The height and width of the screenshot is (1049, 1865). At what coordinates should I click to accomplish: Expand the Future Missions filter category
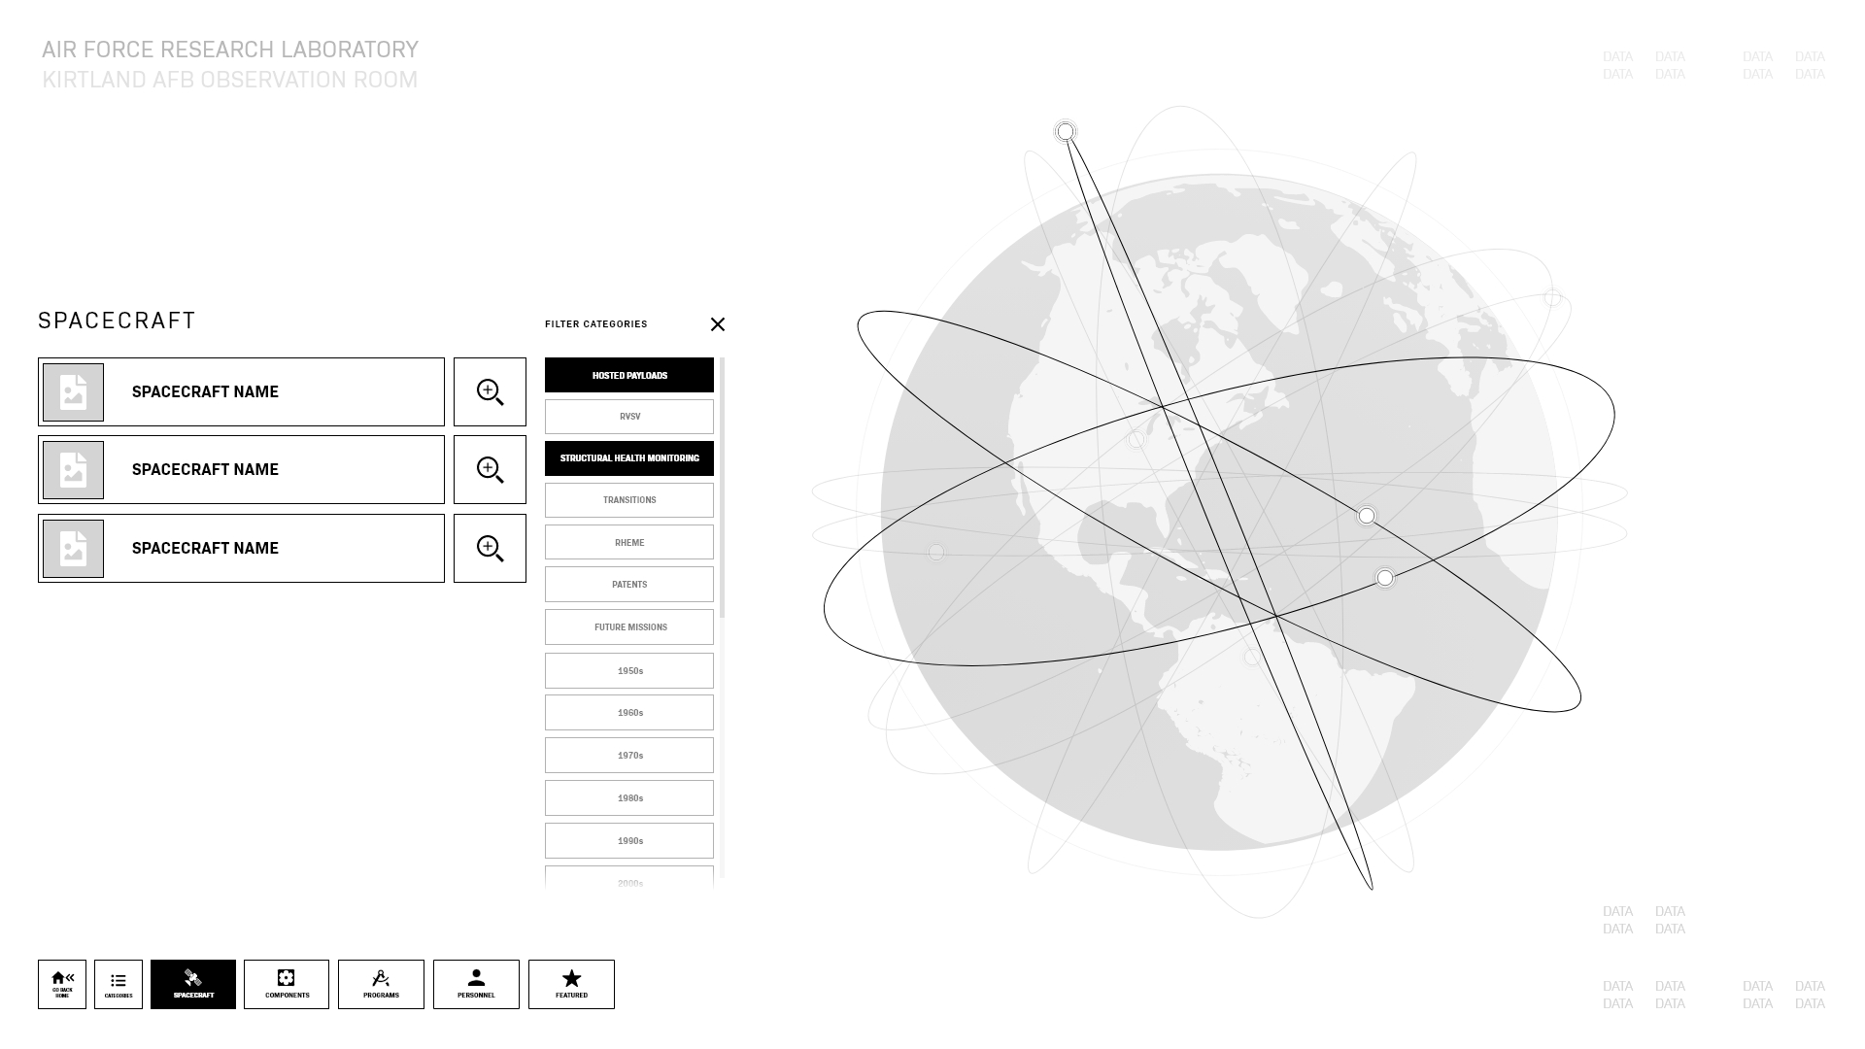click(628, 626)
